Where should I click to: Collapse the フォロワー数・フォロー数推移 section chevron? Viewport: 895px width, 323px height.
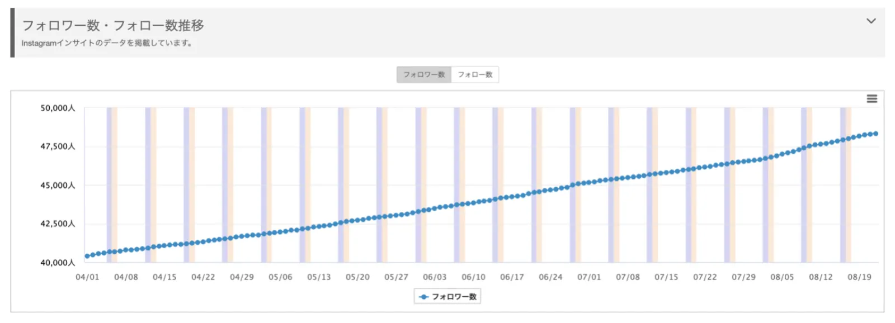pyautogui.click(x=871, y=21)
